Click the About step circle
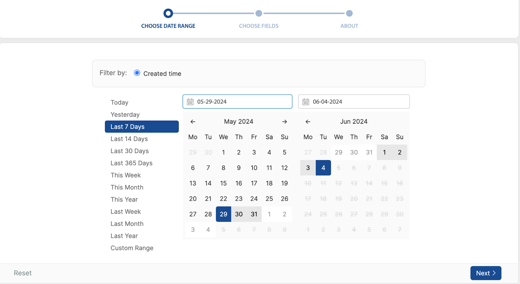520x284 pixels. tap(349, 13)
